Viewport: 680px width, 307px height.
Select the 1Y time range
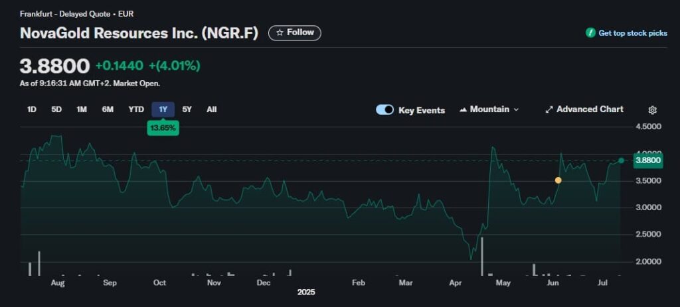(x=163, y=109)
